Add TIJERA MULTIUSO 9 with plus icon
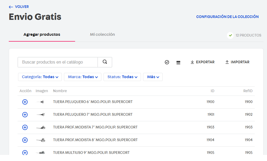The width and height of the screenshot is (267, 161). coord(25,153)
